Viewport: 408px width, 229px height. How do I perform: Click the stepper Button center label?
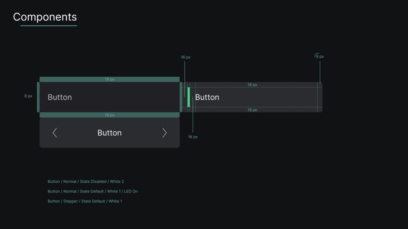coord(110,133)
